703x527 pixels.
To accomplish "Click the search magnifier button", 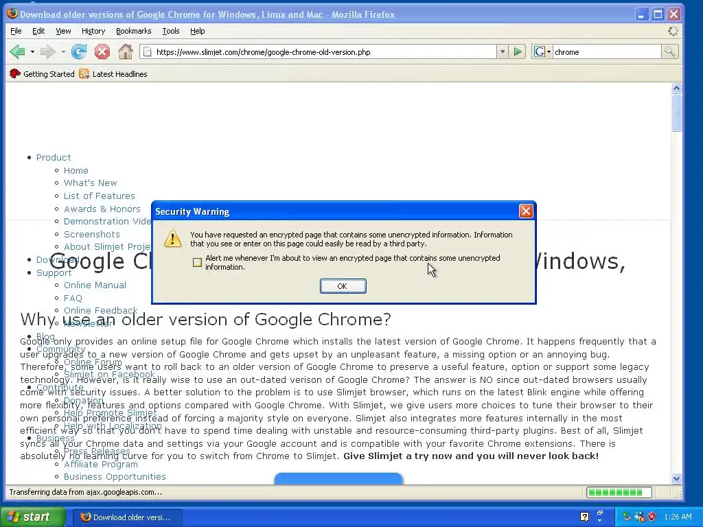I will coord(669,52).
